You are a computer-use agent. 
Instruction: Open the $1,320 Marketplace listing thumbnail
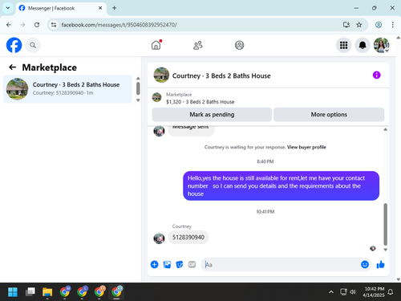(156, 97)
